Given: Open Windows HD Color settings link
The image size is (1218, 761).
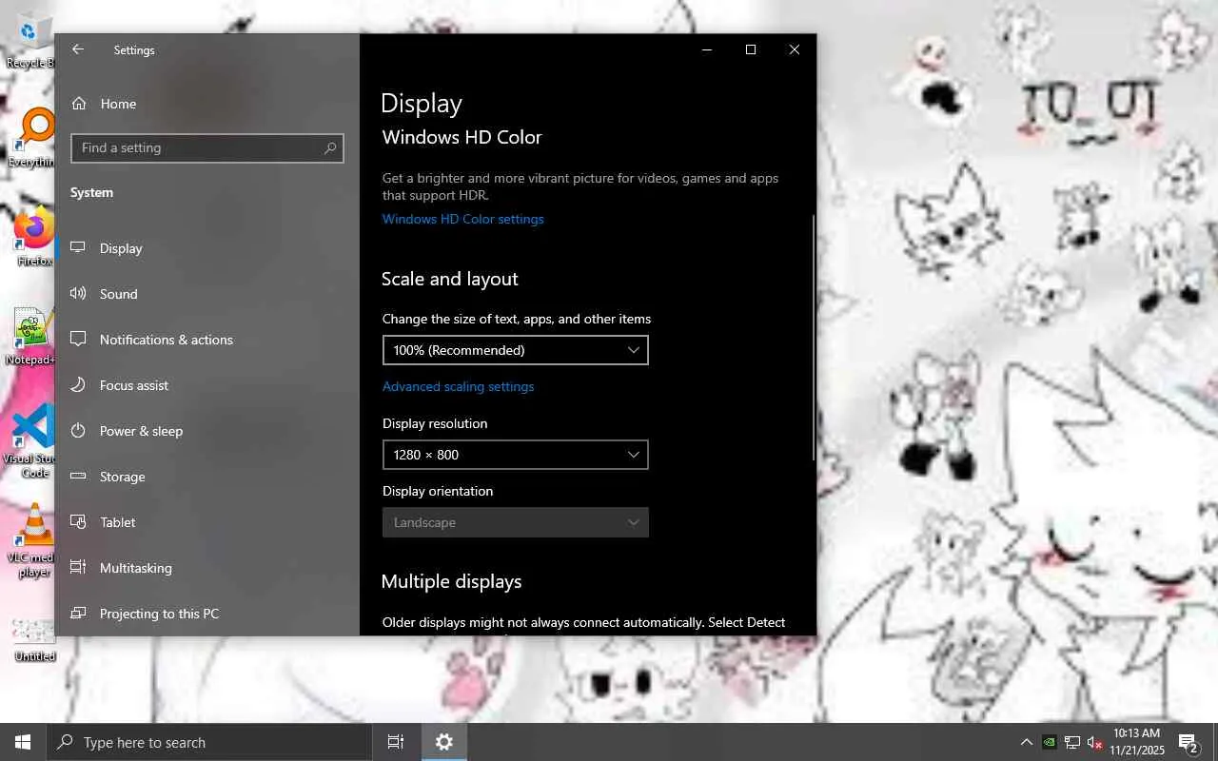Looking at the screenshot, I should (462, 219).
